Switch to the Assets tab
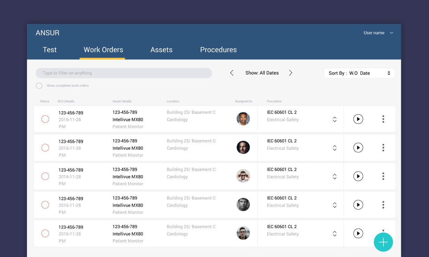This screenshot has height=257, width=429. click(161, 50)
